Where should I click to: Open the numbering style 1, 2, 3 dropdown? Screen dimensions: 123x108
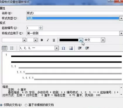pos(57,48)
